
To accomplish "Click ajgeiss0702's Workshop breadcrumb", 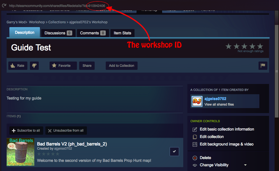I will click(x=88, y=22).
